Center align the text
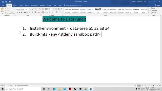 click(x=45, y=12)
